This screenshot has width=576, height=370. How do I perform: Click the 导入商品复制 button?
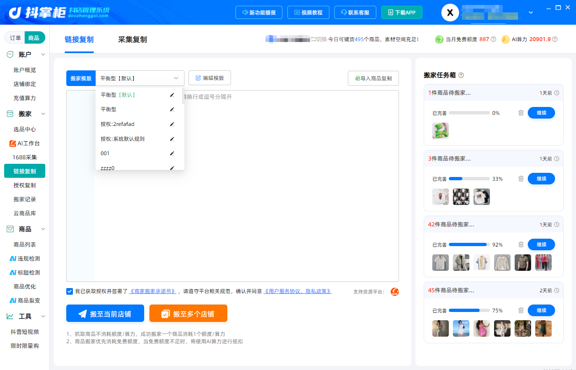tap(373, 78)
